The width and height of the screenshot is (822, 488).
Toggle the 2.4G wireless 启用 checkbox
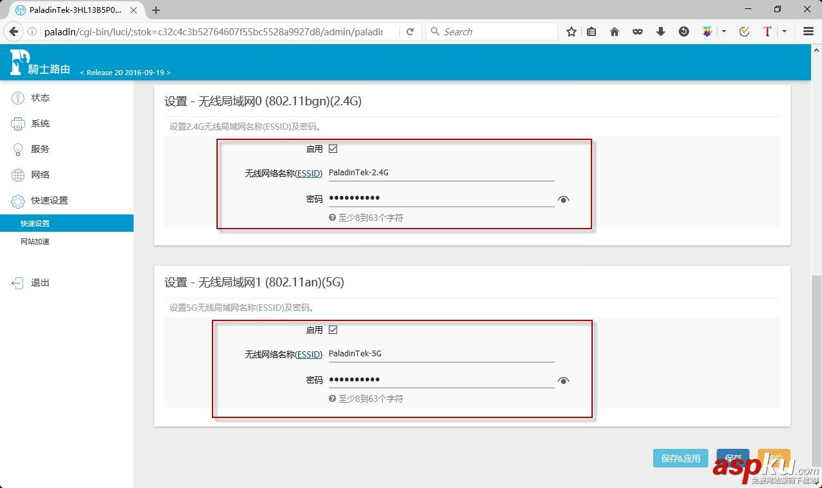pos(333,149)
